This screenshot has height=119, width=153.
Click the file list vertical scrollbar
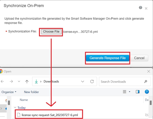(151, 103)
